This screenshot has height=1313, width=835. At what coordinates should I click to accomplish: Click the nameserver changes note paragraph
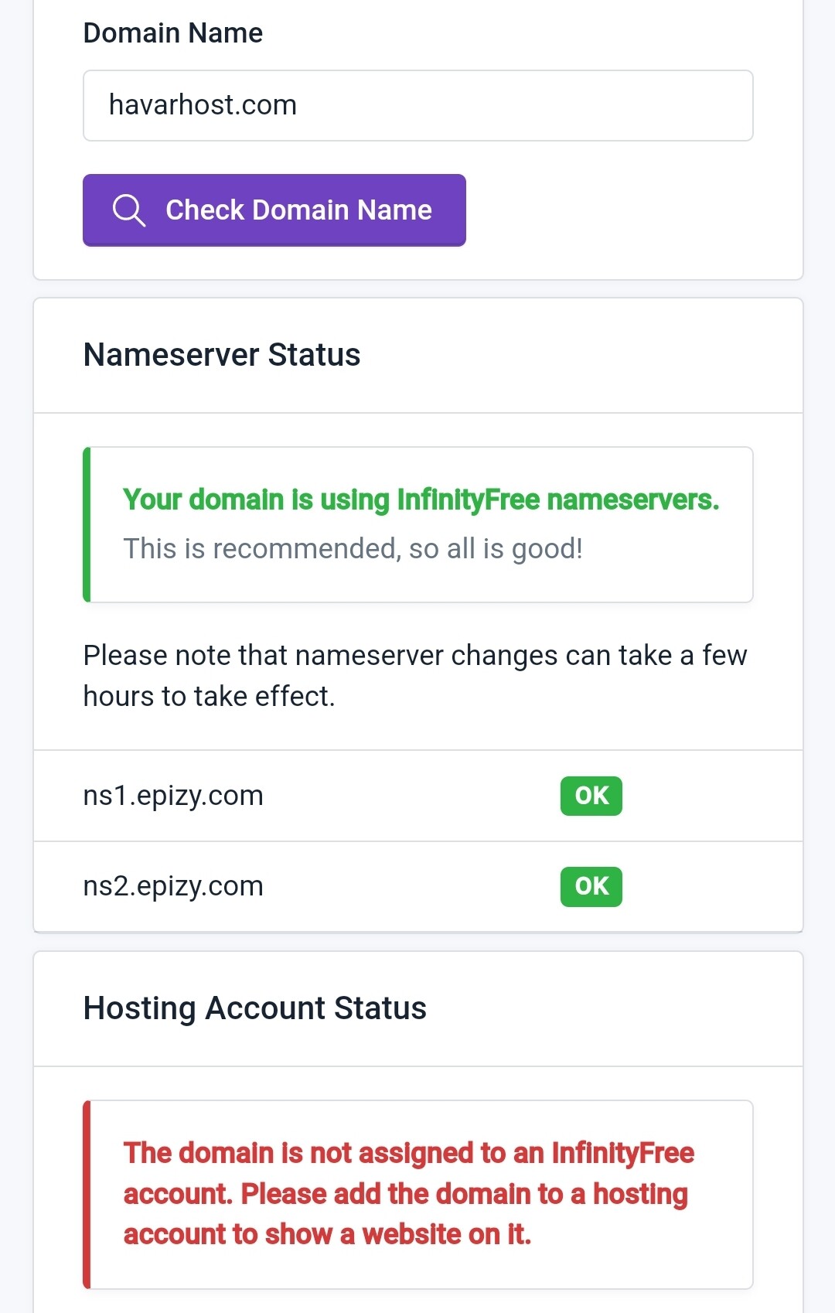[x=414, y=675]
